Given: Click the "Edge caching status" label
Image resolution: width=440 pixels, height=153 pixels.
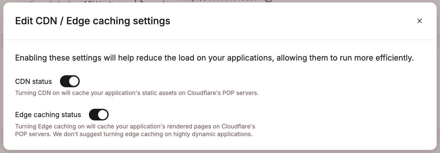Looking at the screenshot, I should pyautogui.click(x=48, y=115).
